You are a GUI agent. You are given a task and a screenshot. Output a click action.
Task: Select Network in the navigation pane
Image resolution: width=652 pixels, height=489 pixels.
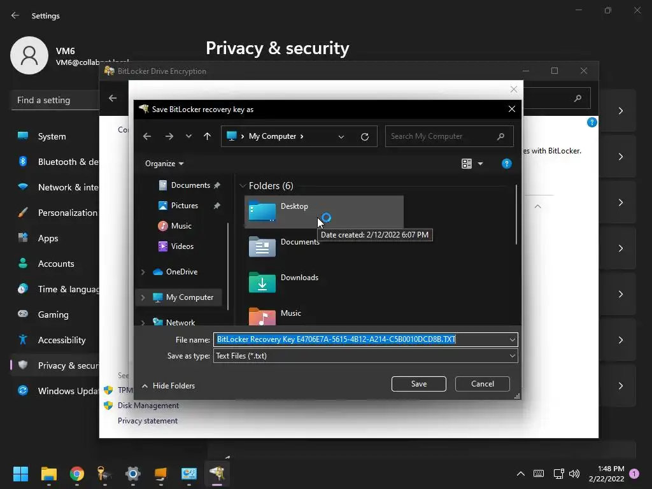click(x=180, y=322)
